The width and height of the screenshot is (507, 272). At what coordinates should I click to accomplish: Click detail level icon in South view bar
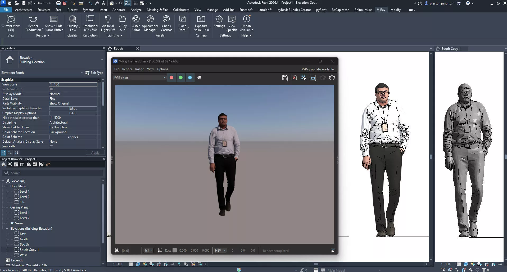point(131,264)
